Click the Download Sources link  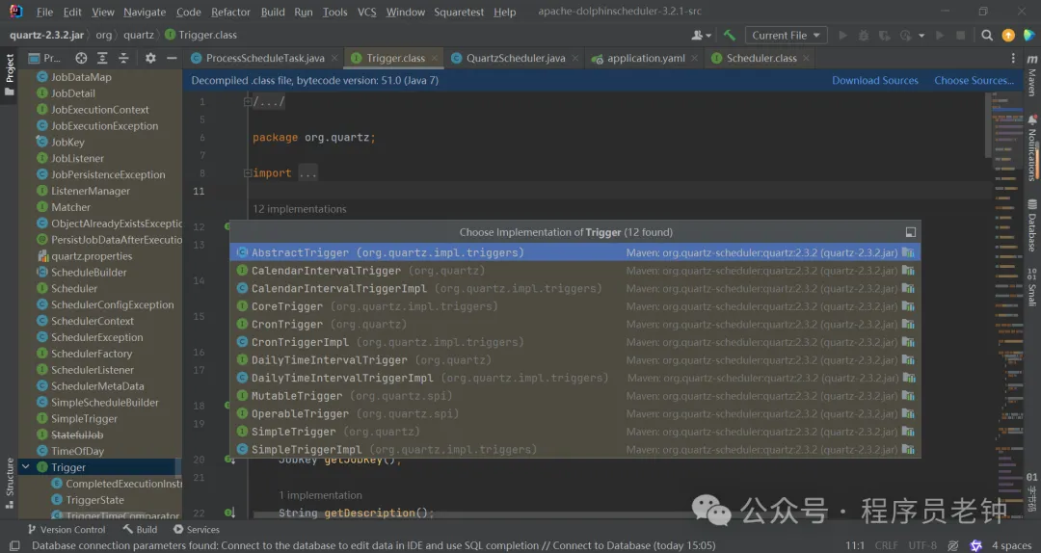(x=875, y=81)
